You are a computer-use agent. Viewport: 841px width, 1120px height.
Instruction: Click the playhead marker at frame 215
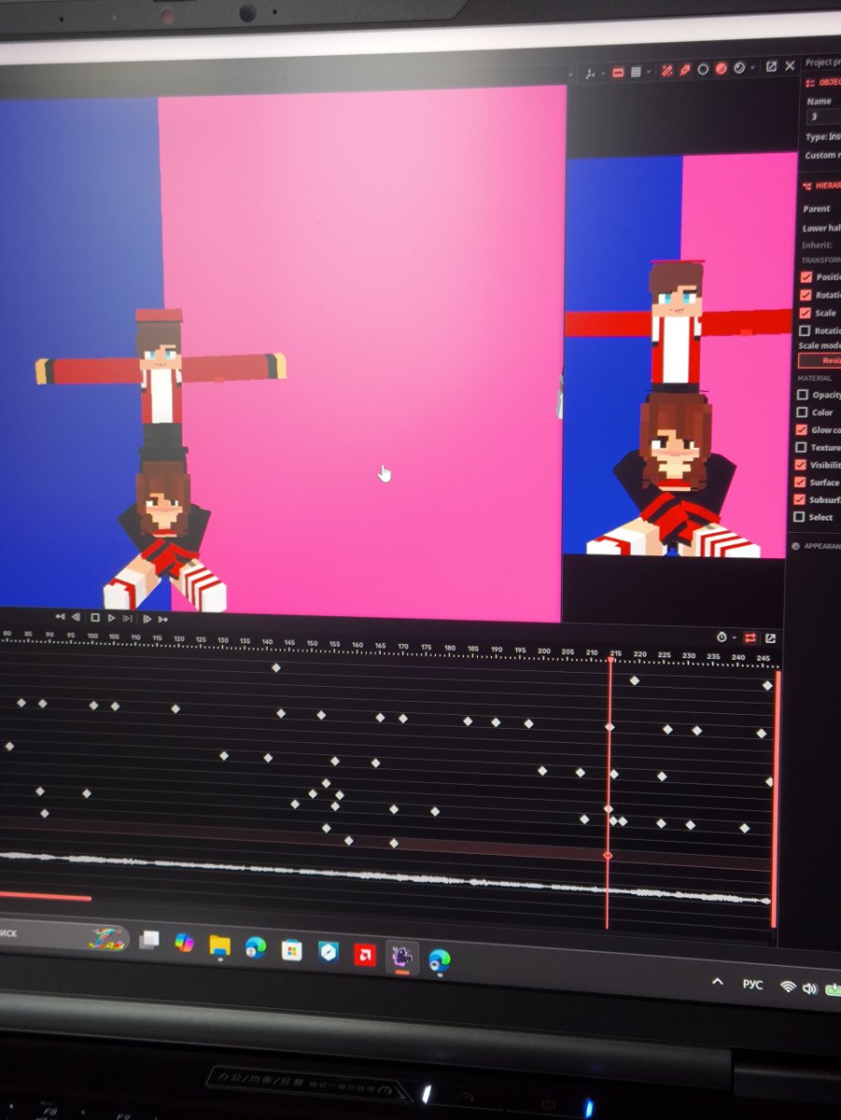[610, 661]
